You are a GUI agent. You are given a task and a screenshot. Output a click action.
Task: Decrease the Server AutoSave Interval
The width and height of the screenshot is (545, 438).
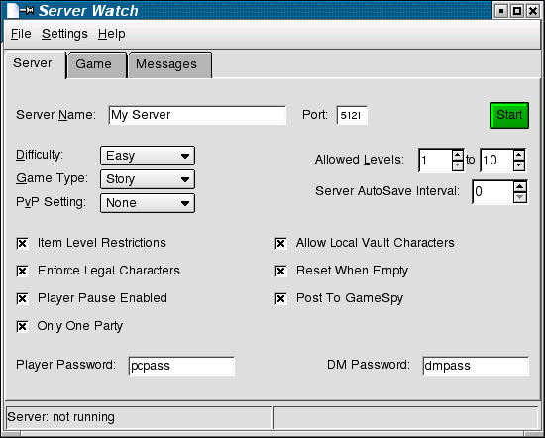point(520,197)
